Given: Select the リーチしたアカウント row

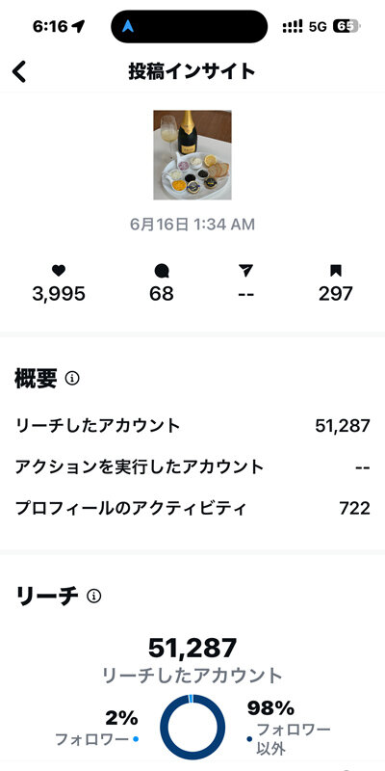Looking at the screenshot, I should coord(192,426).
